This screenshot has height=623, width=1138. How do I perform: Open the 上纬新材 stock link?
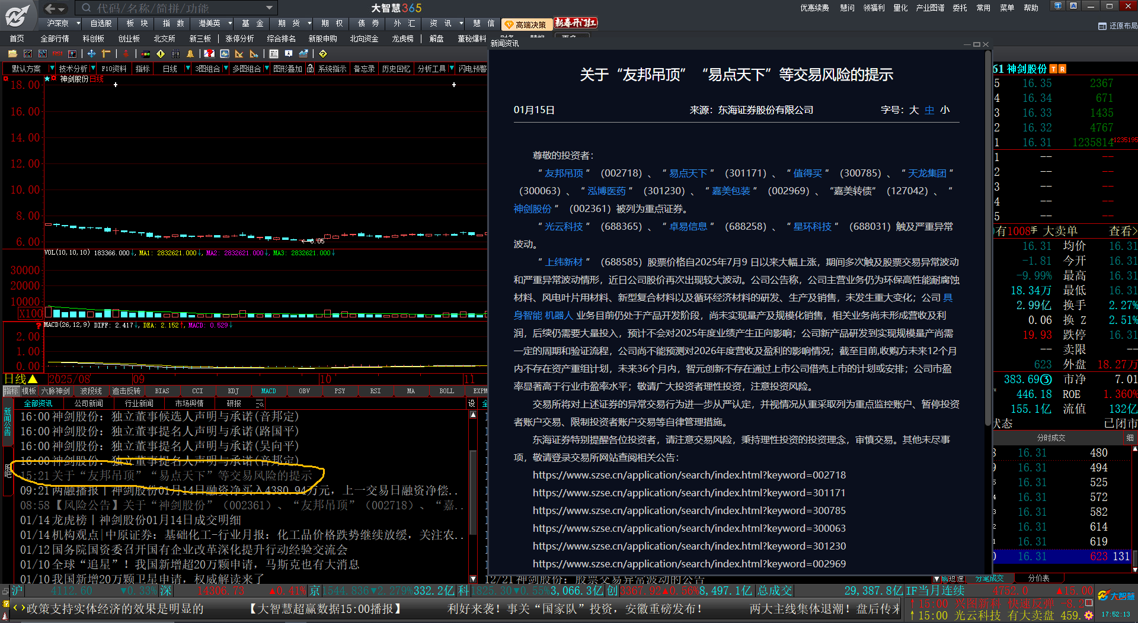(564, 262)
